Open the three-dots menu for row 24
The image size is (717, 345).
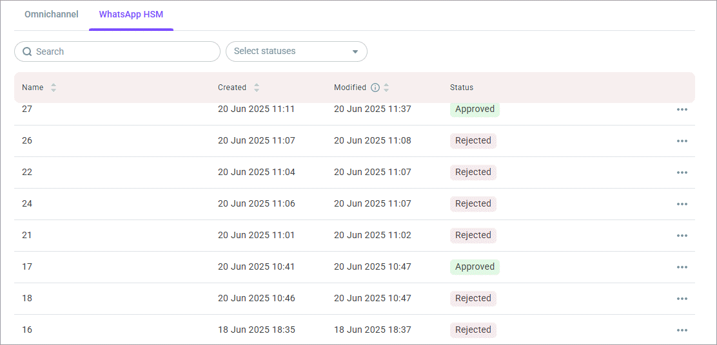pos(682,204)
